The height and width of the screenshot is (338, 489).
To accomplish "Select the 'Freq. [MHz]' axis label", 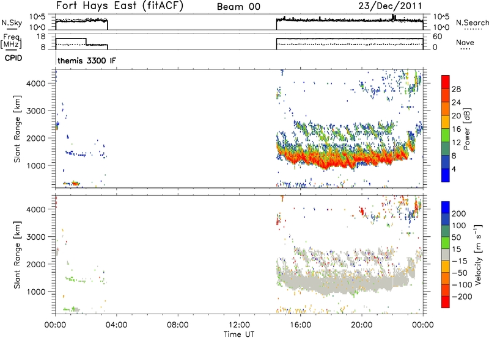I will pyautogui.click(x=12, y=41).
